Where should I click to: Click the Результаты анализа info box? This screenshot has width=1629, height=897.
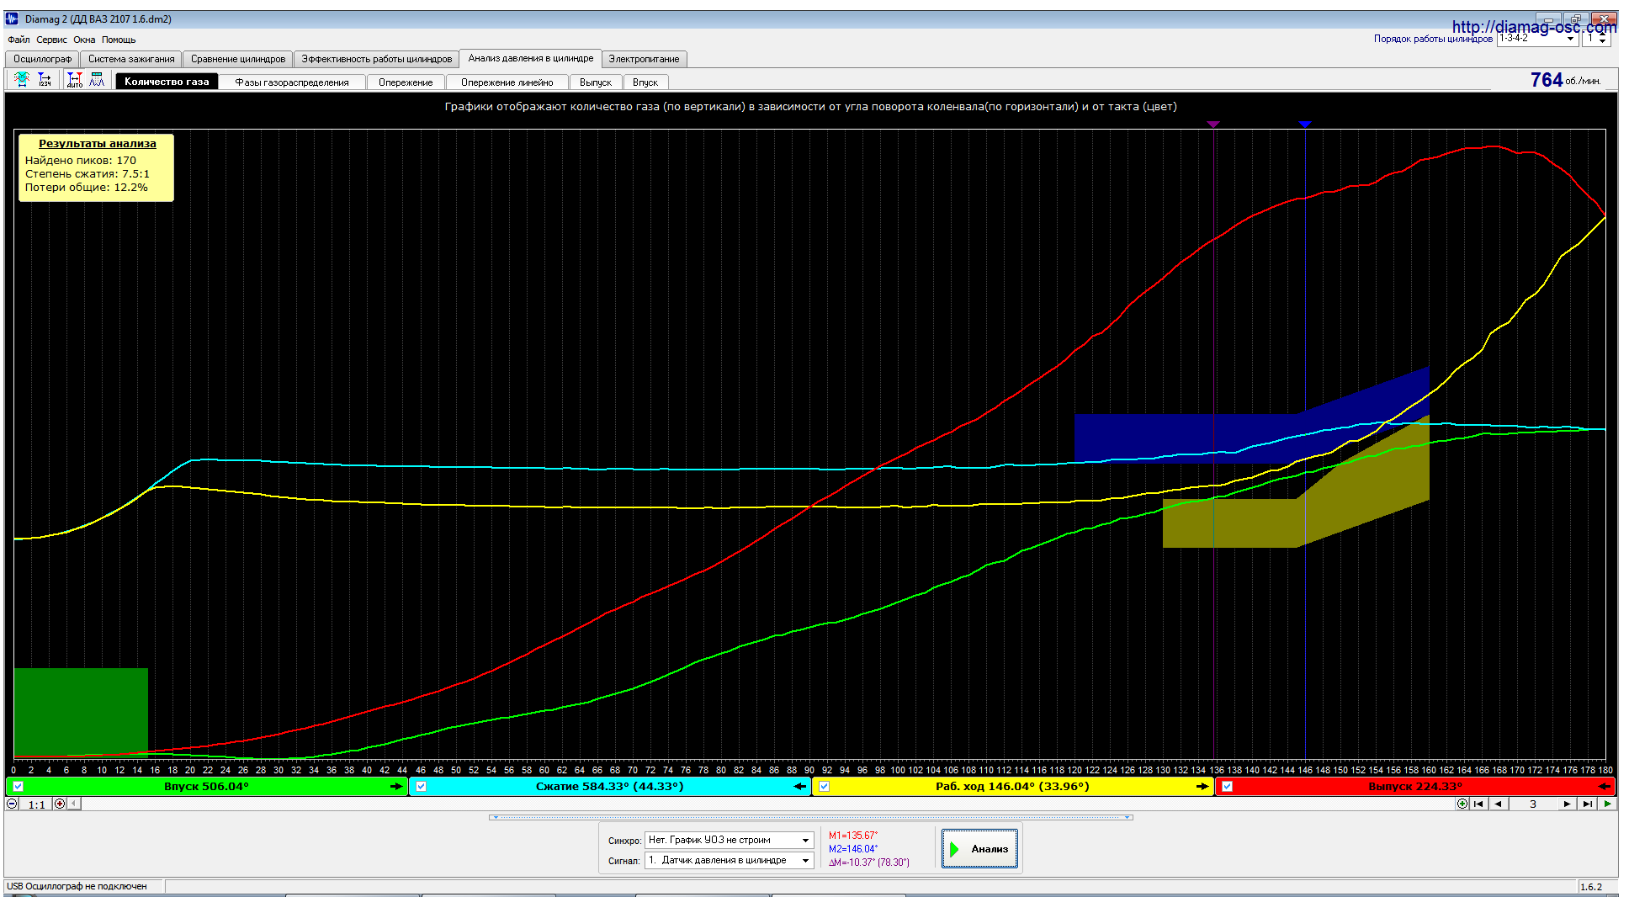tap(96, 167)
